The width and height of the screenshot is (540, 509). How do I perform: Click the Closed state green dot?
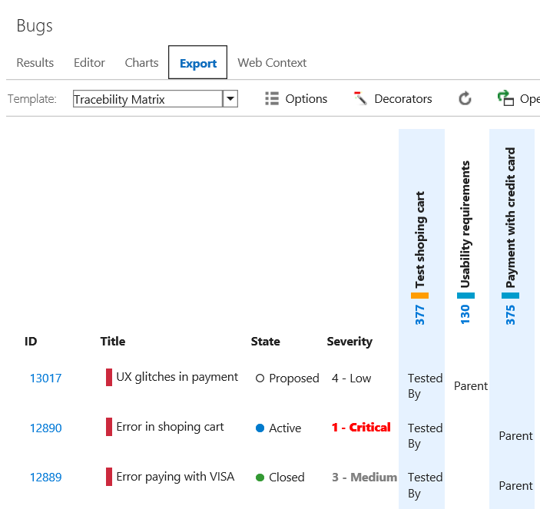[260, 478]
